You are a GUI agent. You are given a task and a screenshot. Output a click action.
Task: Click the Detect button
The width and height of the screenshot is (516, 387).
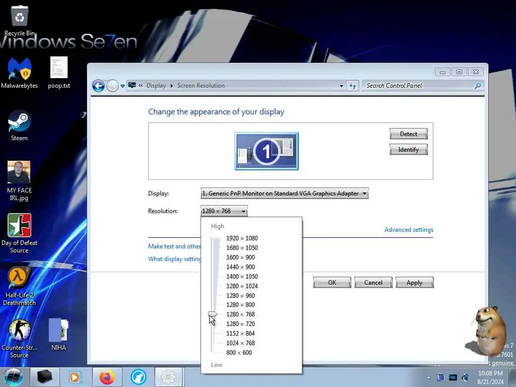tap(408, 134)
